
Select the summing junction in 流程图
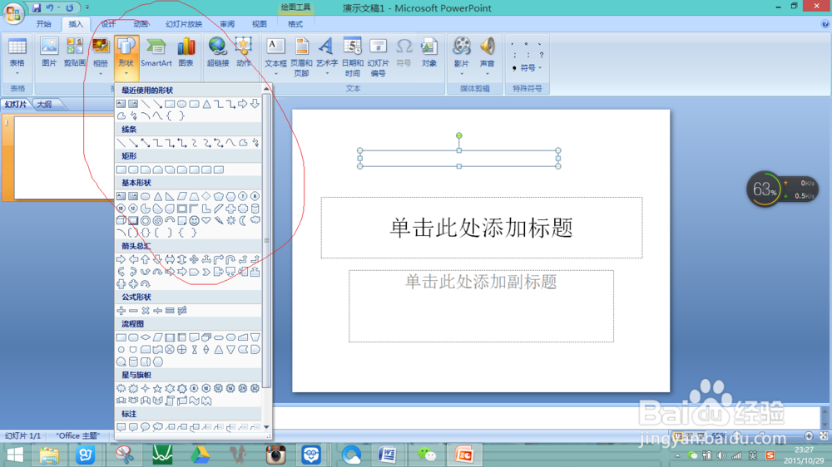point(170,349)
